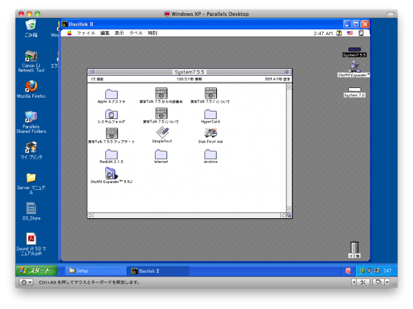413x309 pixels.
Task: Click the Windows taskbar clock 2:47
Action: tap(387, 270)
